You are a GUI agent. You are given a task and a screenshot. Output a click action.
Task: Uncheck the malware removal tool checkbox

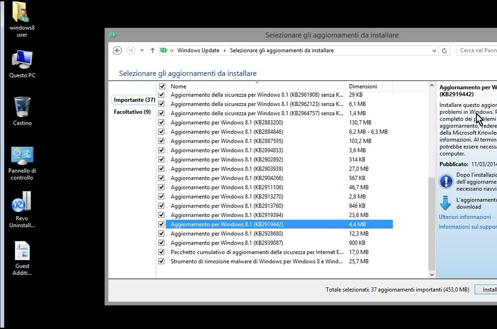(161, 261)
